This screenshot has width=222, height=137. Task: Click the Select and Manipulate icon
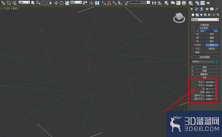click(91, 3)
